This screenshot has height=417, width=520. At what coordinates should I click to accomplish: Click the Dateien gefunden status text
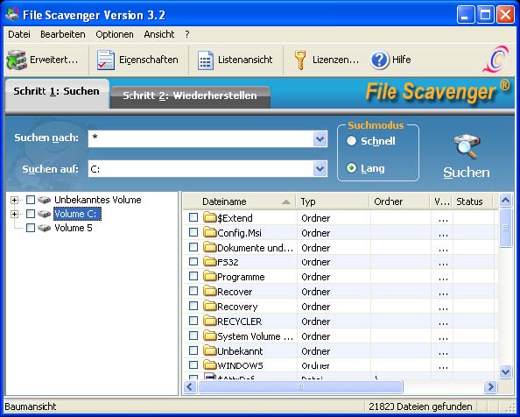420,406
